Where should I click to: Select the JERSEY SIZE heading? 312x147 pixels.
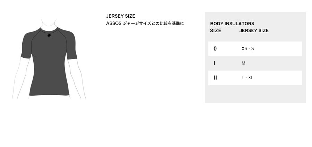click(120, 16)
